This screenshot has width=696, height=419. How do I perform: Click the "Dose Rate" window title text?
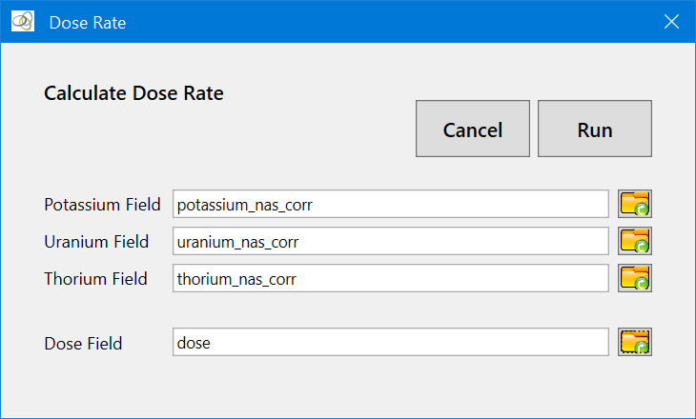pyautogui.click(x=87, y=22)
